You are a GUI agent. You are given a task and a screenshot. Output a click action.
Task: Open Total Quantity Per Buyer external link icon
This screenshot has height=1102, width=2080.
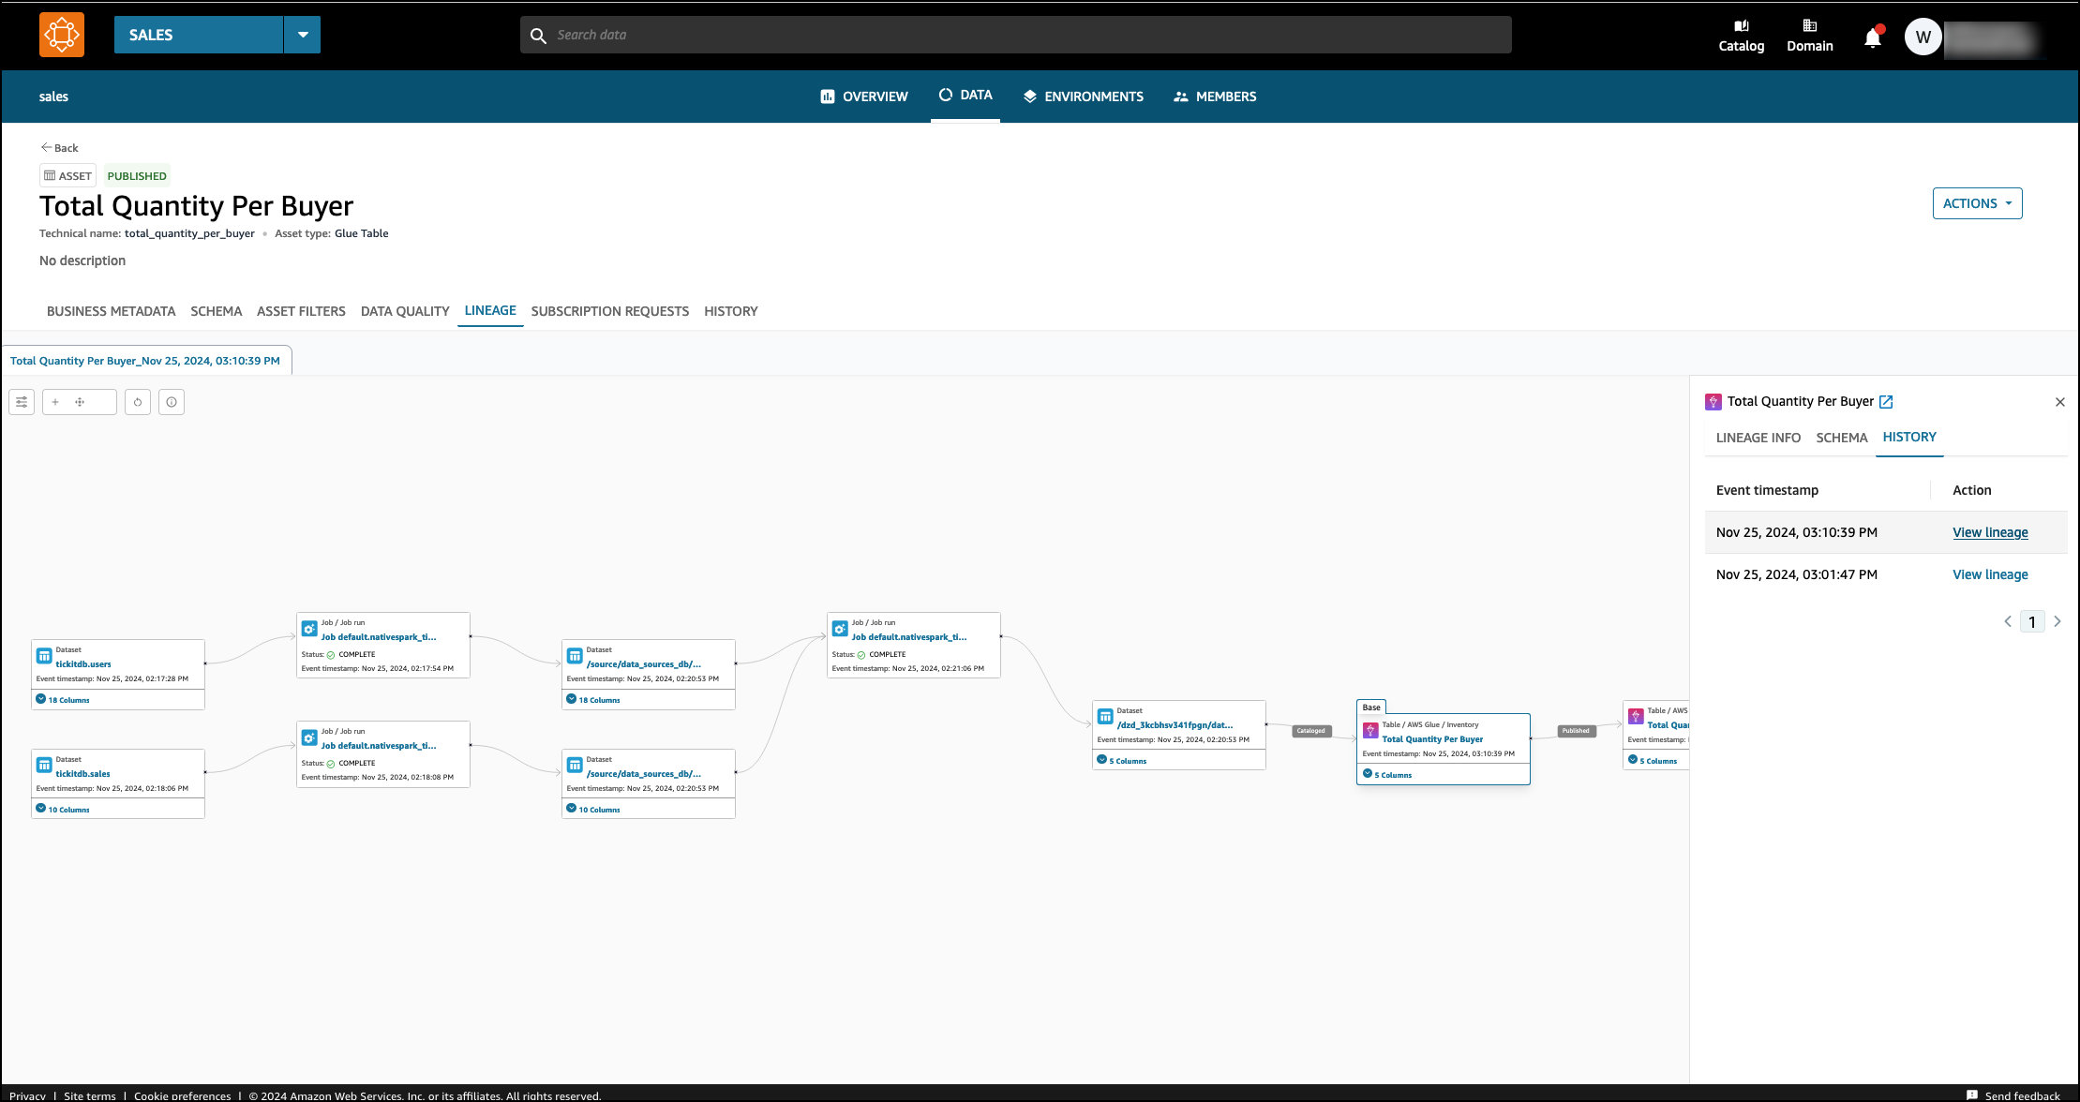[1886, 402]
